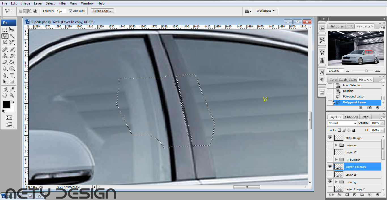Select the Magic Wand tool

coord(12,36)
